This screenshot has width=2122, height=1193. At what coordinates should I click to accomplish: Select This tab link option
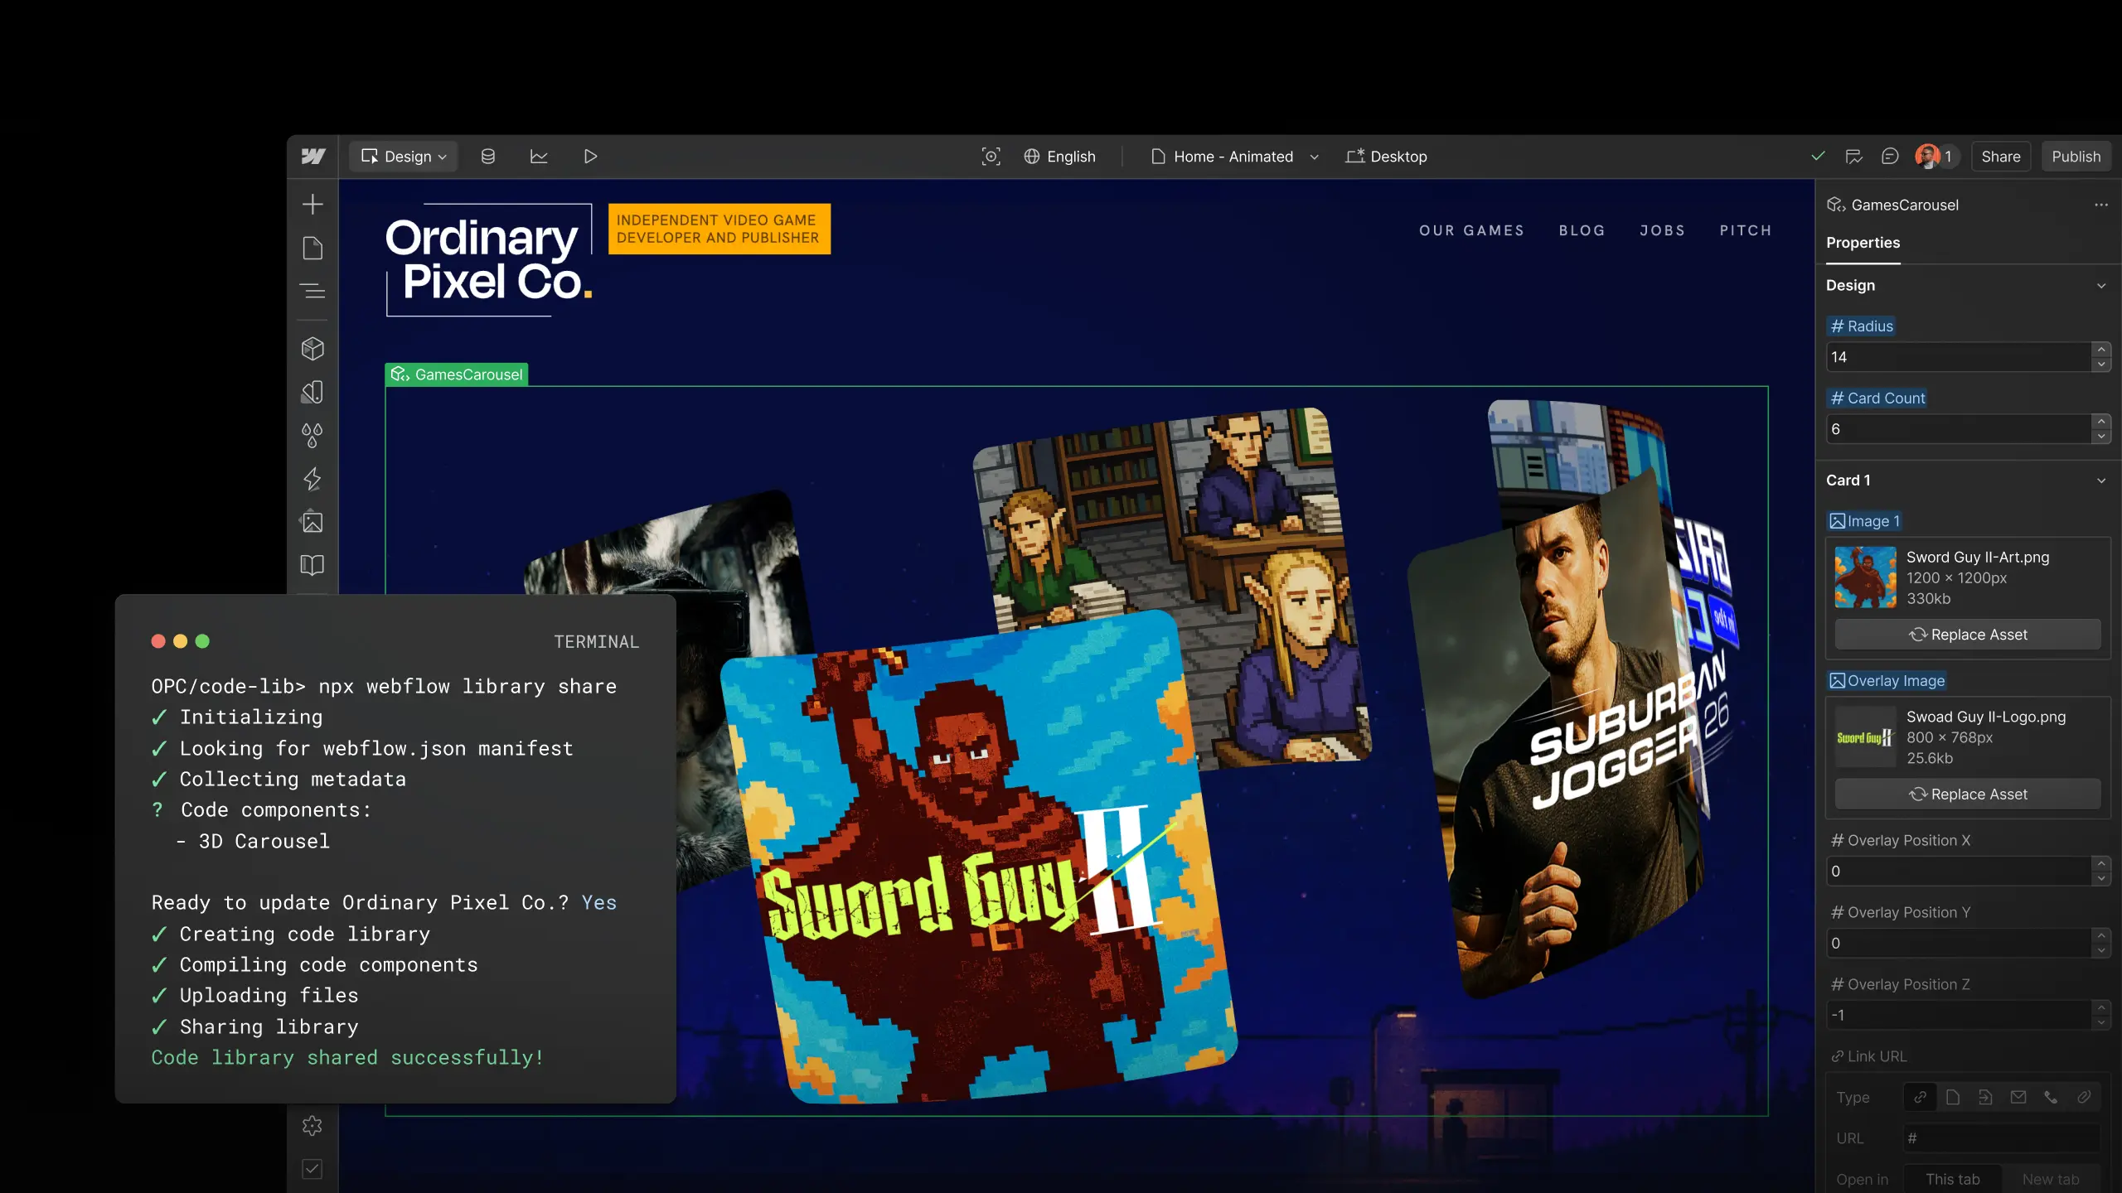1952,1179
